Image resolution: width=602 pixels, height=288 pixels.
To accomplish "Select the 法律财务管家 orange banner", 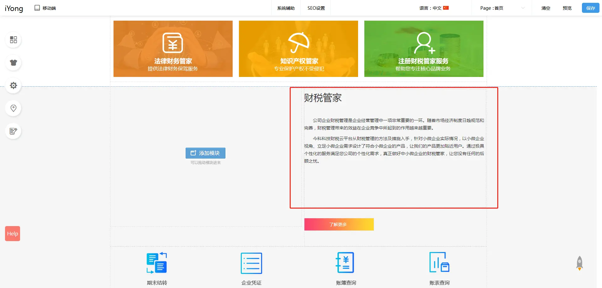I will [173, 49].
